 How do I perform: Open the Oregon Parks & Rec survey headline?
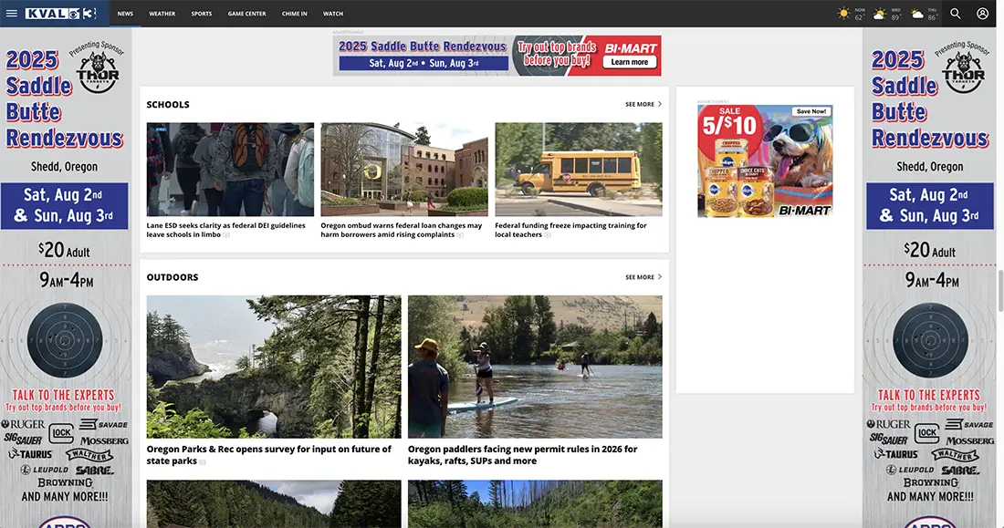click(269, 455)
